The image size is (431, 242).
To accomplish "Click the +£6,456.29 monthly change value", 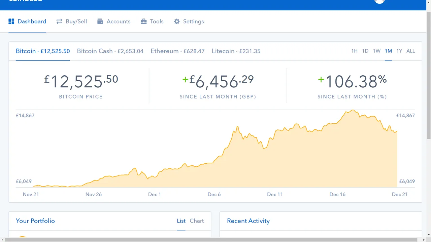I will point(218,81).
